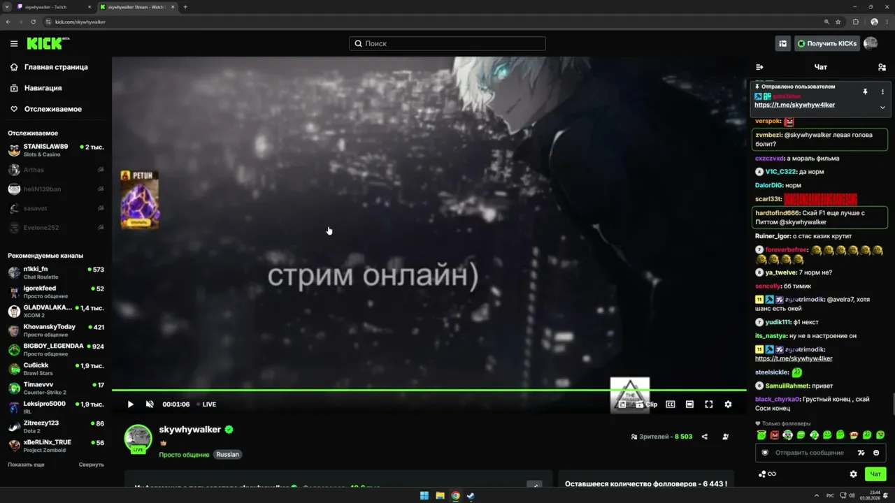Viewport: 895px width, 503px height.
Task: Select the Russian language tag
Action: pyautogui.click(x=227, y=454)
